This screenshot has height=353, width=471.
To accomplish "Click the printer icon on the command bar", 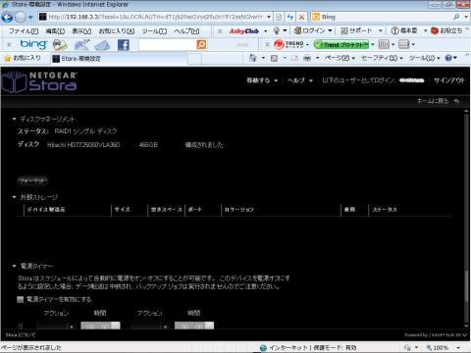I will click(x=307, y=58).
